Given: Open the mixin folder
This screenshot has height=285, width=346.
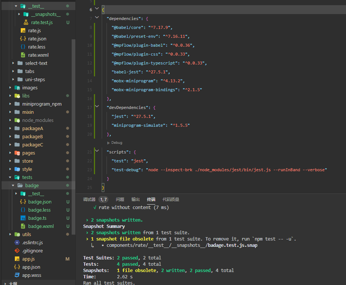Looking at the screenshot, I should pos(28,112).
